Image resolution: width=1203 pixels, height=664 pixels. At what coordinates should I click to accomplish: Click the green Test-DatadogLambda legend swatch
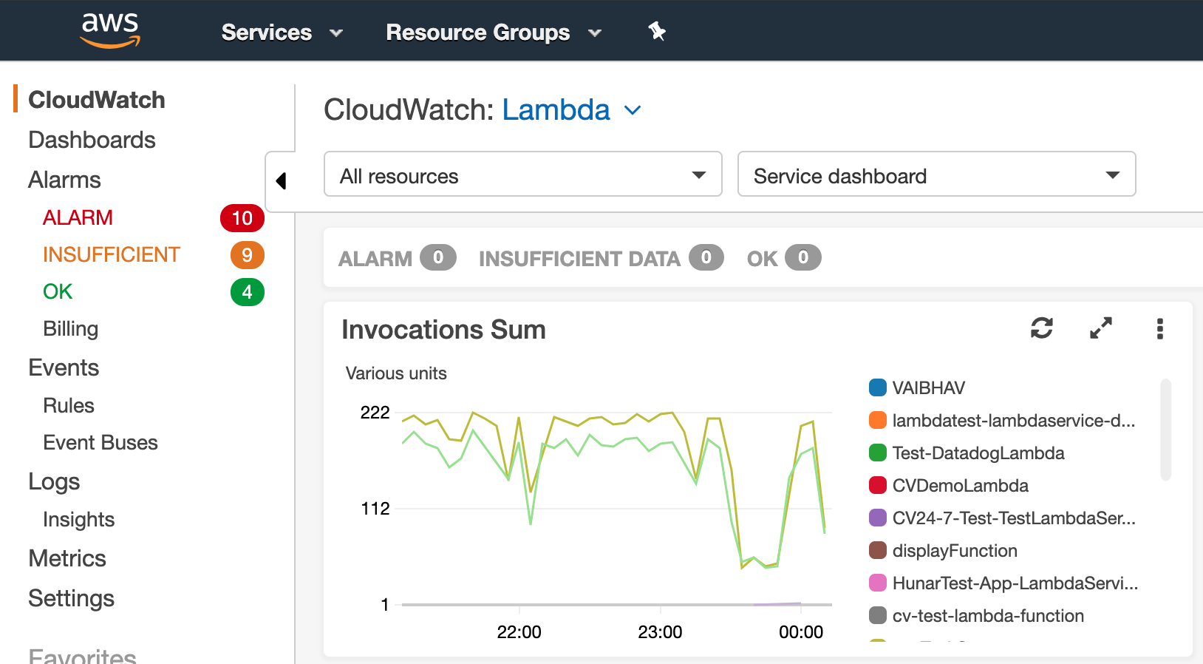tap(878, 453)
